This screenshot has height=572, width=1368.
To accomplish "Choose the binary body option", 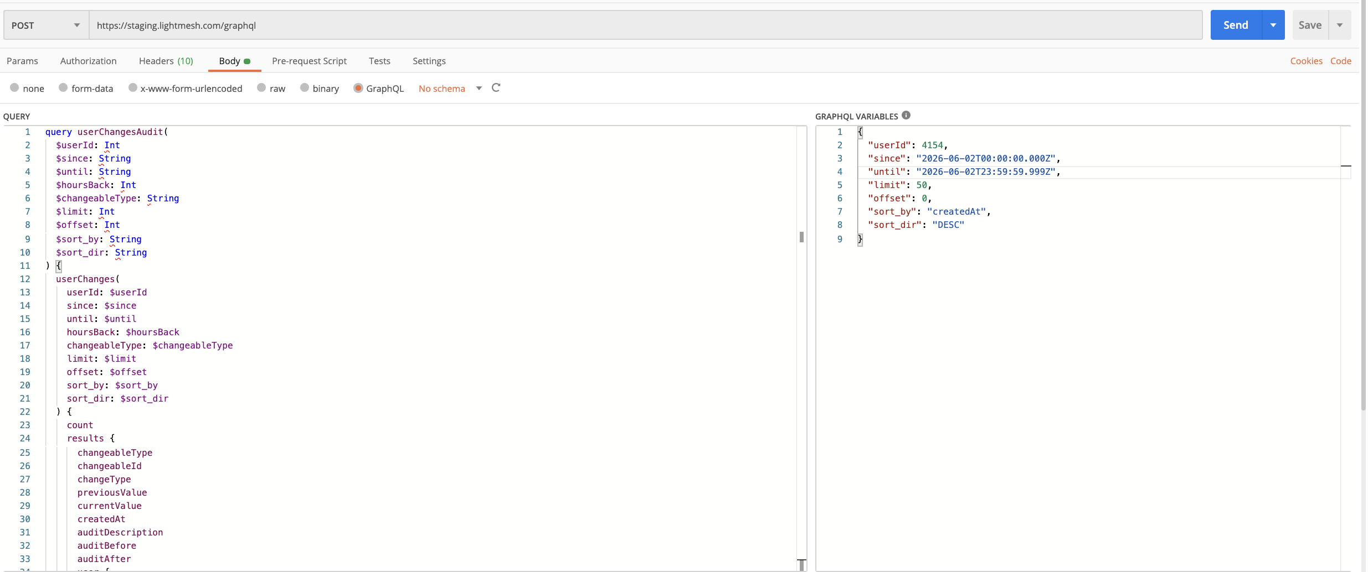I will 305,88.
